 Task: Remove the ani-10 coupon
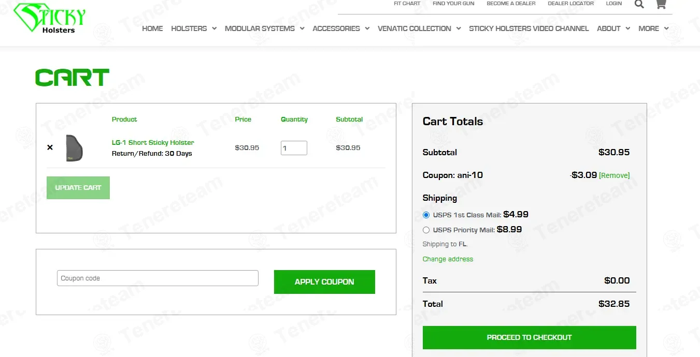click(614, 175)
